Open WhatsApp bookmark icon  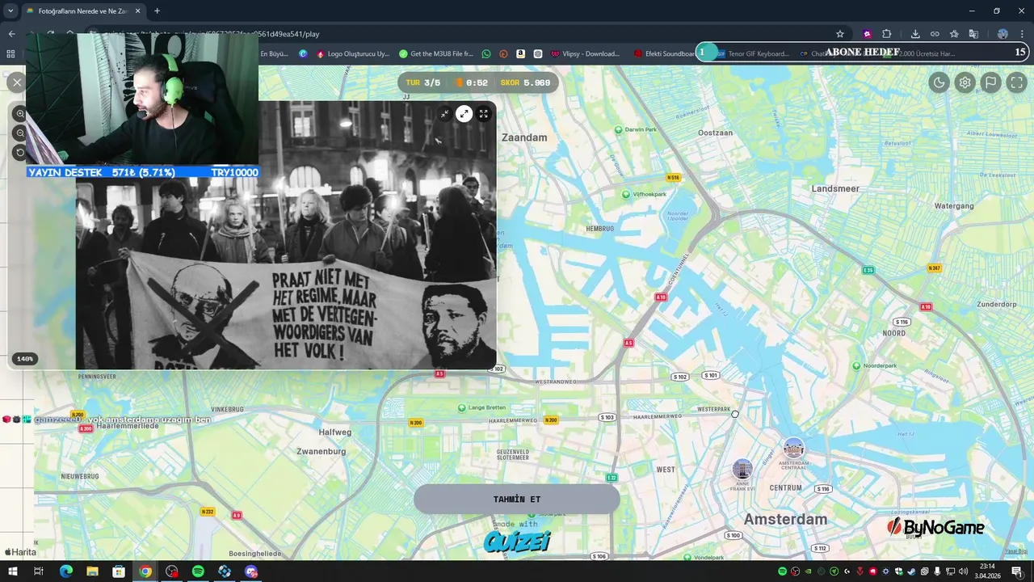pyautogui.click(x=486, y=54)
